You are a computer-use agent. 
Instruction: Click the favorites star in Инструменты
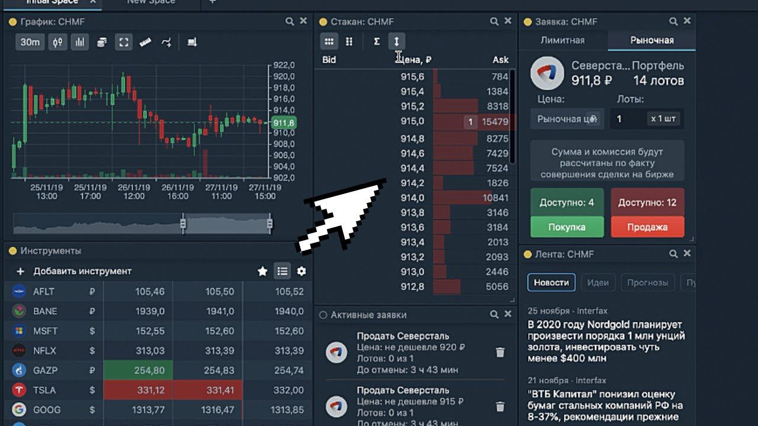(x=262, y=271)
